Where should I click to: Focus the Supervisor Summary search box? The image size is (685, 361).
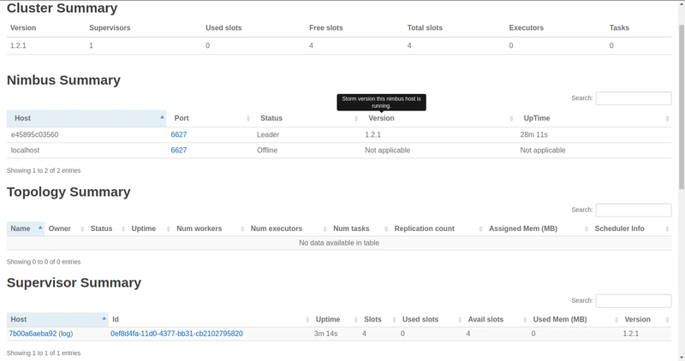click(x=633, y=300)
